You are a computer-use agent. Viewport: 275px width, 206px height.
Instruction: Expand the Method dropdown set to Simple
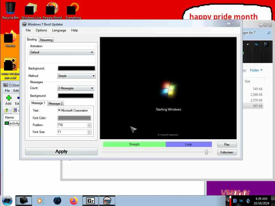click(77, 76)
